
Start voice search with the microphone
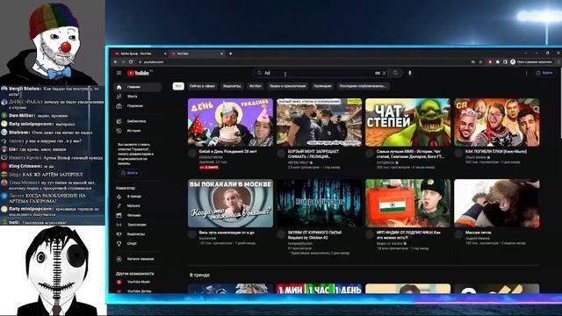click(410, 73)
